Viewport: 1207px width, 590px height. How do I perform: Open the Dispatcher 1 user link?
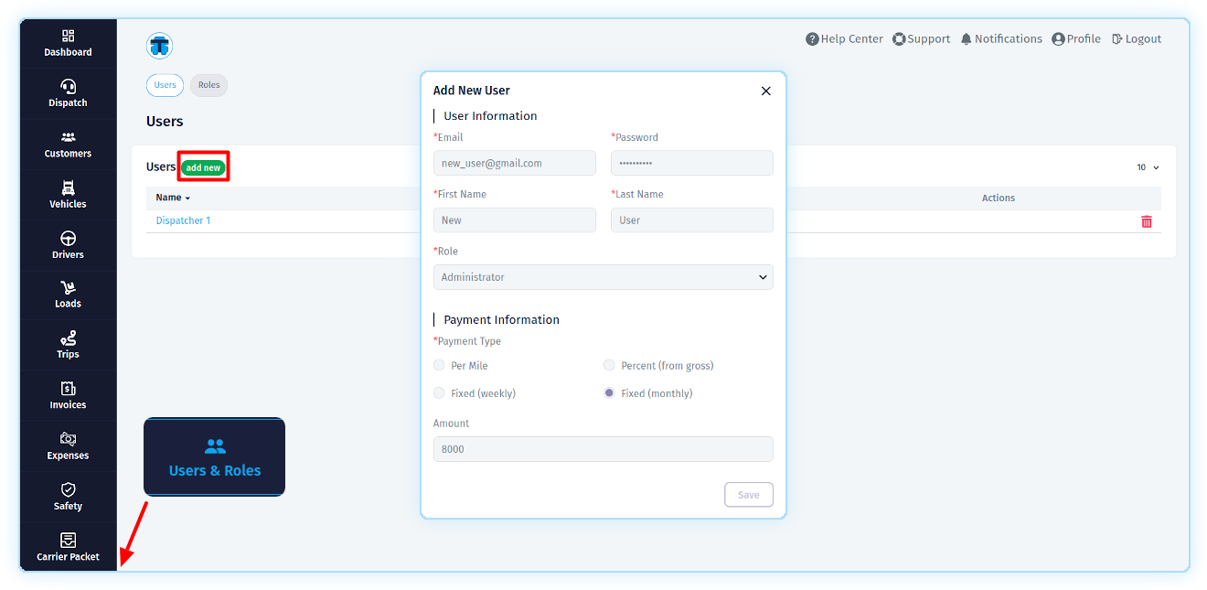coord(183,220)
